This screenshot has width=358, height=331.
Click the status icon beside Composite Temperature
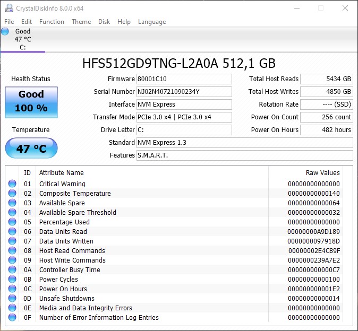point(12,194)
